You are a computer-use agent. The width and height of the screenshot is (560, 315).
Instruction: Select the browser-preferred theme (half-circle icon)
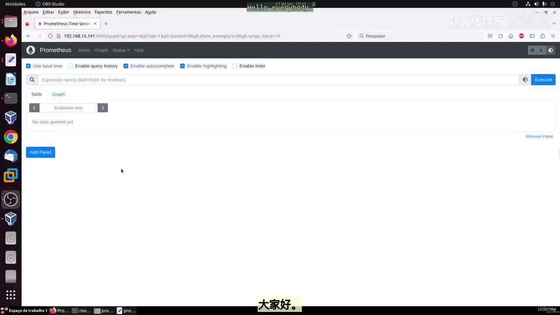(x=551, y=50)
